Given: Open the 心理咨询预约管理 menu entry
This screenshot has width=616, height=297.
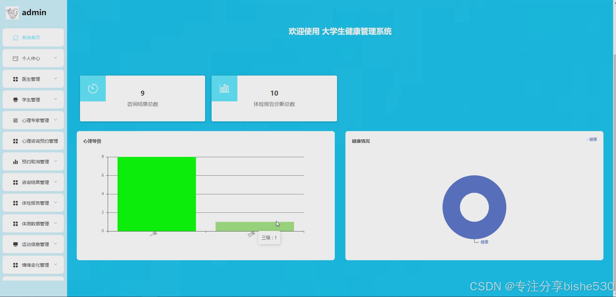Looking at the screenshot, I should (39, 141).
